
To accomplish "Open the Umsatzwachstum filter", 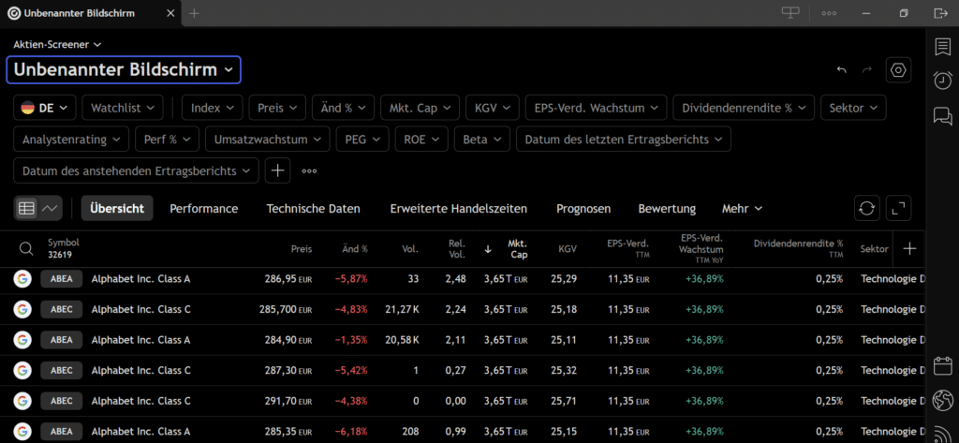I will coord(267,139).
